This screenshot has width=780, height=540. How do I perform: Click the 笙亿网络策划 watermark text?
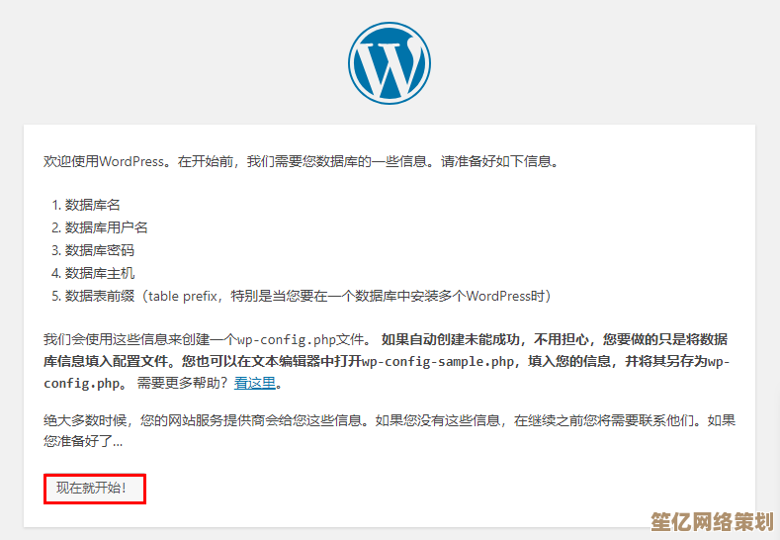click(x=710, y=518)
